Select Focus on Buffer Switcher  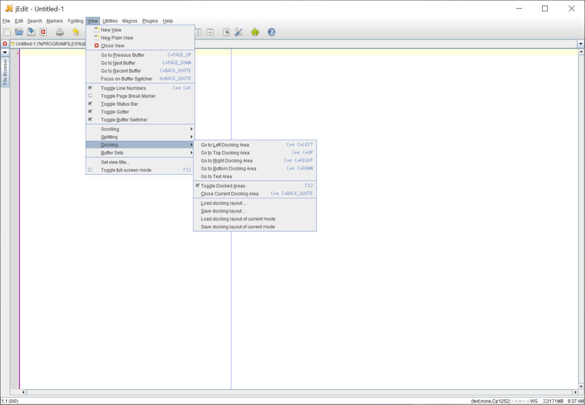click(x=141, y=79)
